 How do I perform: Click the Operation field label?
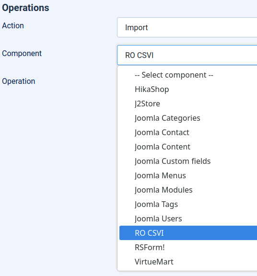[19, 81]
